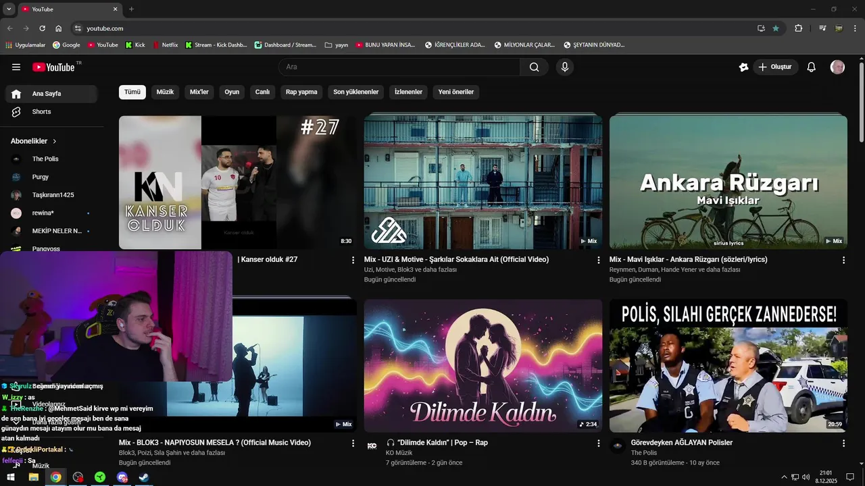Open Uygulamalar apps shortcut
This screenshot has height=486, width=865.
pyautogui.click(x=25, y=45)
